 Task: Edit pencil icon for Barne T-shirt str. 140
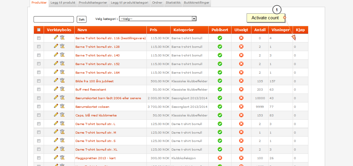pos(56,54)
